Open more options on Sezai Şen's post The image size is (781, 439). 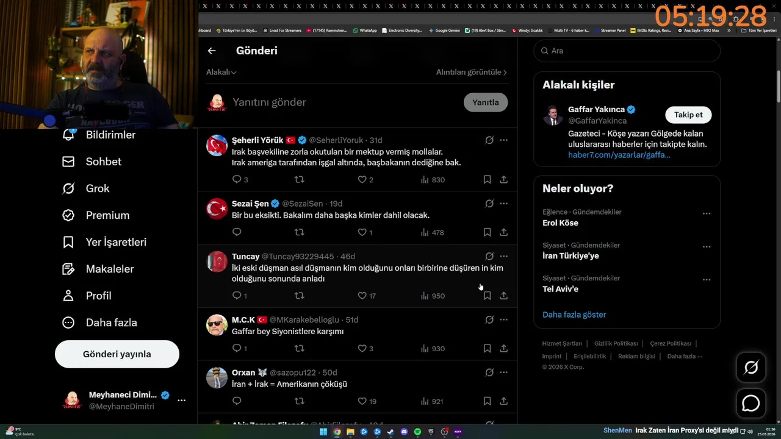pos(503,204)
